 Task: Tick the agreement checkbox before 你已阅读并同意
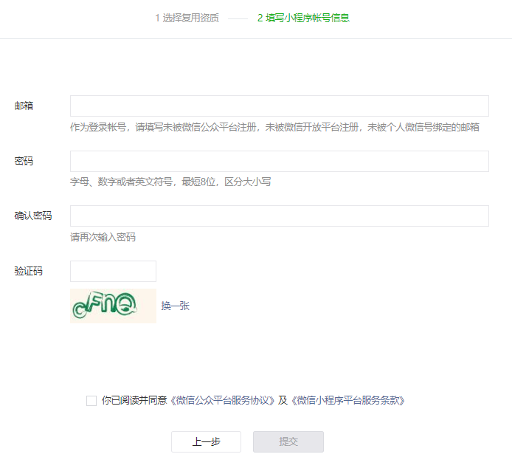pos(91,400)
